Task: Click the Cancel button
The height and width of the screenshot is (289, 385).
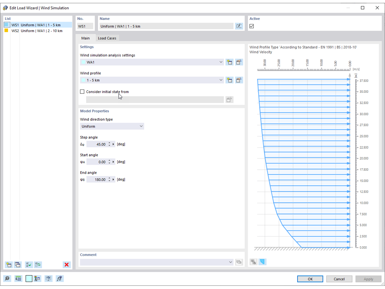Action: tap(339, 279)
